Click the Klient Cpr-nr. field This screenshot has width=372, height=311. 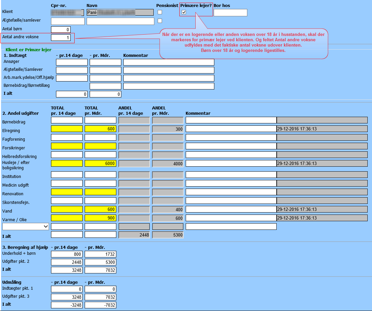[x=68, y=13]
